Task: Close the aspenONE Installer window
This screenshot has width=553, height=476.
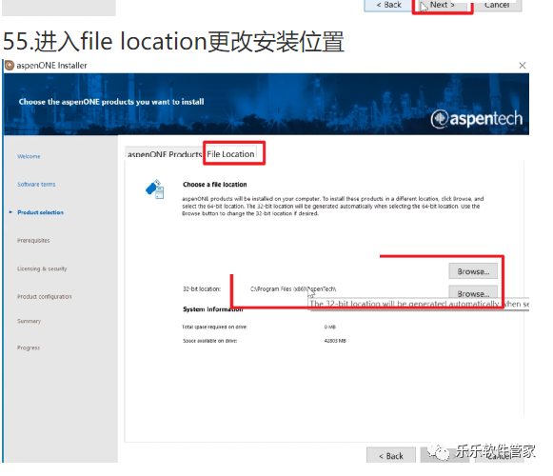Action: pos(523,66)
